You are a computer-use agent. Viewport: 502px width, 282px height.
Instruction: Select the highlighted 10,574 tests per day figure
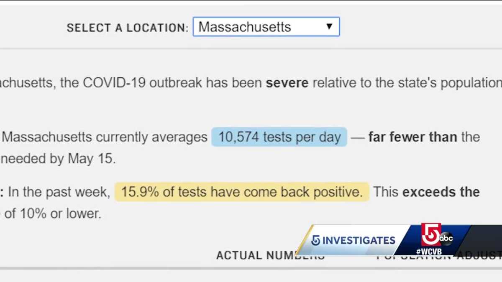click(x=279, y=137)
